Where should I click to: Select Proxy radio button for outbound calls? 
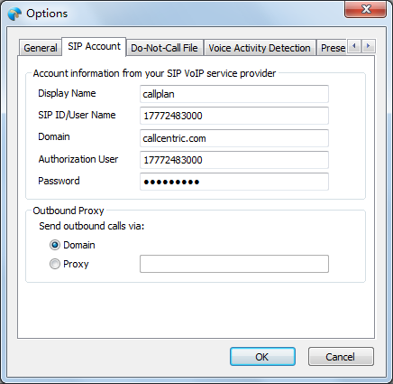(55, 264)
